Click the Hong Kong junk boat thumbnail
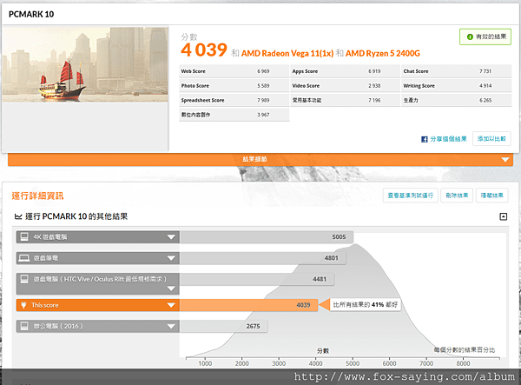Screen dimensions: 521x385 85,64
